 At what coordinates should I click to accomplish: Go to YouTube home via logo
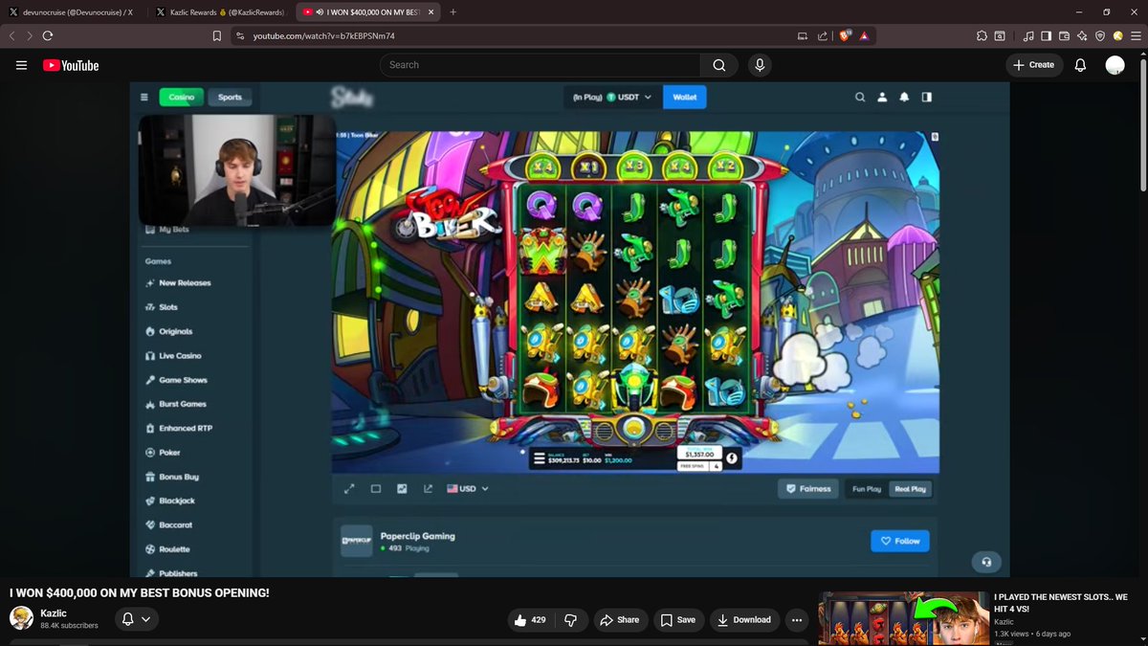71,65
